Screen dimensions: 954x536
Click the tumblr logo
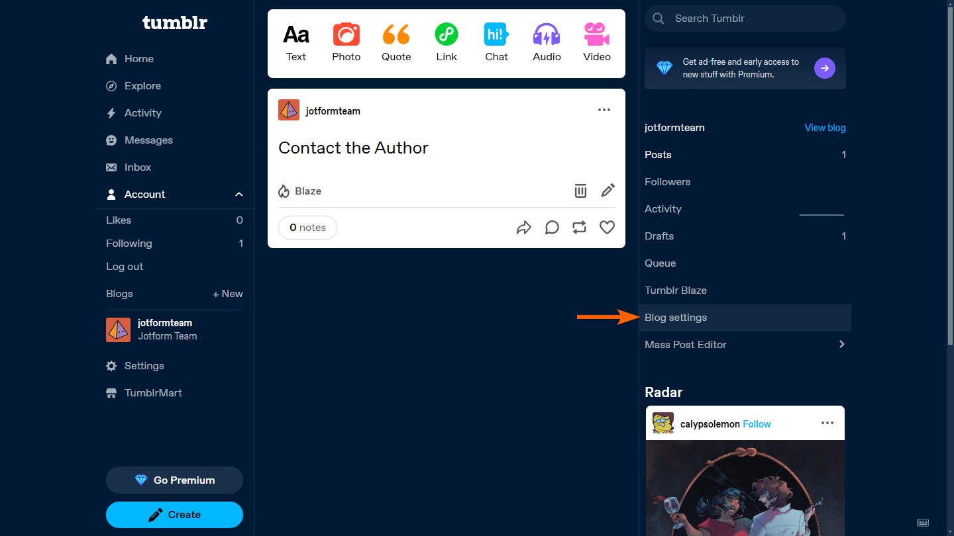pos(175,23)
